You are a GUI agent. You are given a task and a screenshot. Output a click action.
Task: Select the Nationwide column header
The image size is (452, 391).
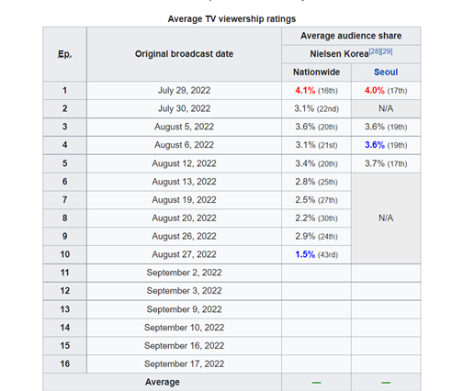tap(316, 73)
